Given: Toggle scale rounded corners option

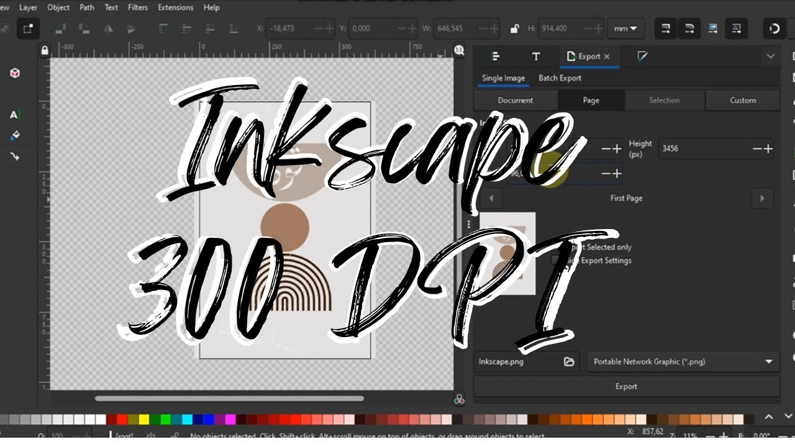Looking at the screenshot, I should pyautogui.click(x=689, y=29).
